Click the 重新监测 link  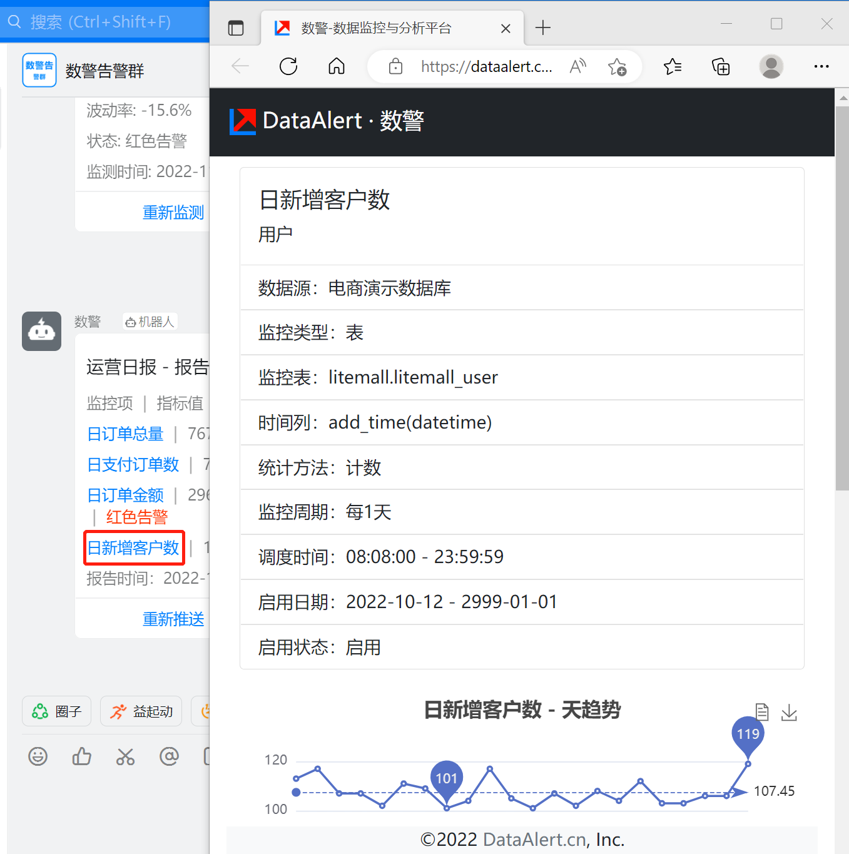pyautogui.click(x=173, y=212)
